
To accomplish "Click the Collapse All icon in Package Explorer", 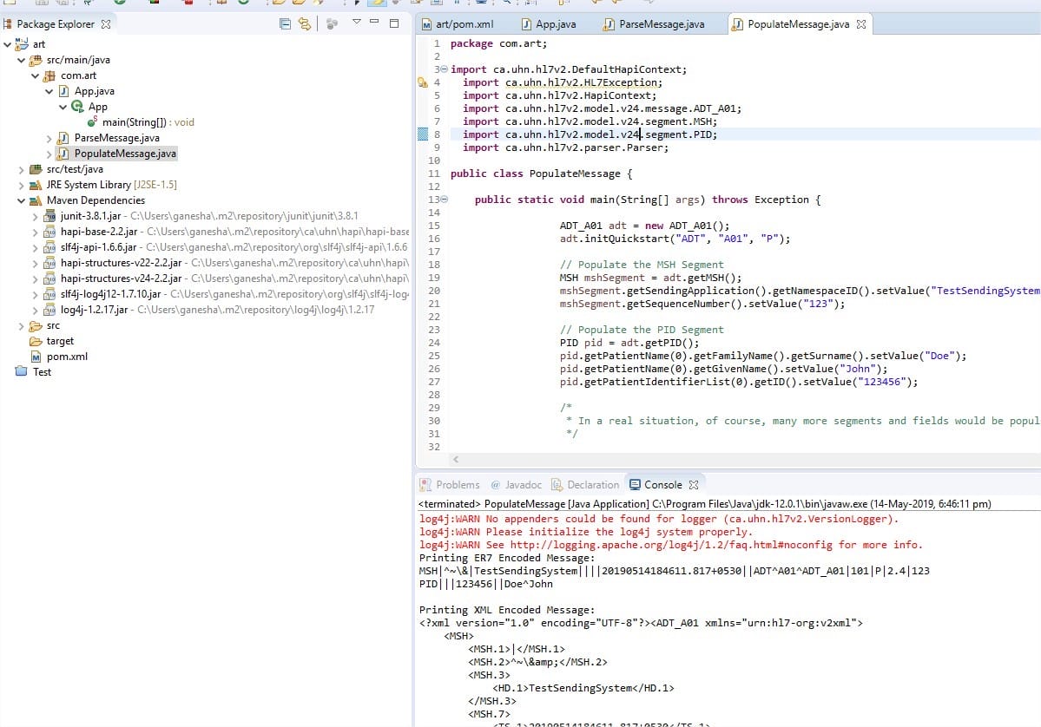I will (286, 24).
